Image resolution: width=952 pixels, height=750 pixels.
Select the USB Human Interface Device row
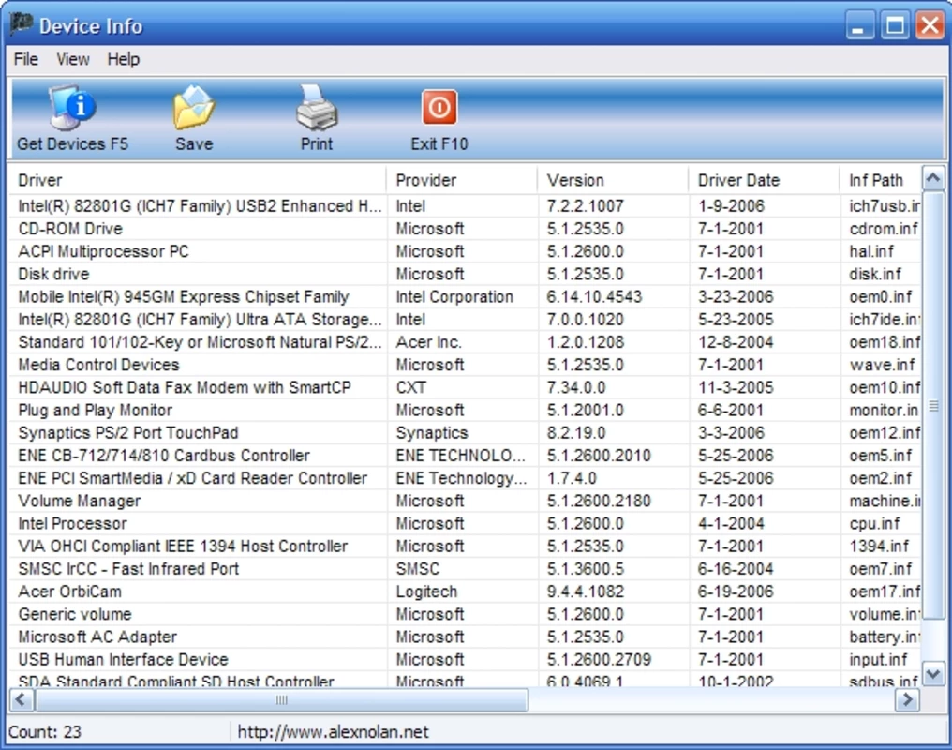(x=465, y=659)
